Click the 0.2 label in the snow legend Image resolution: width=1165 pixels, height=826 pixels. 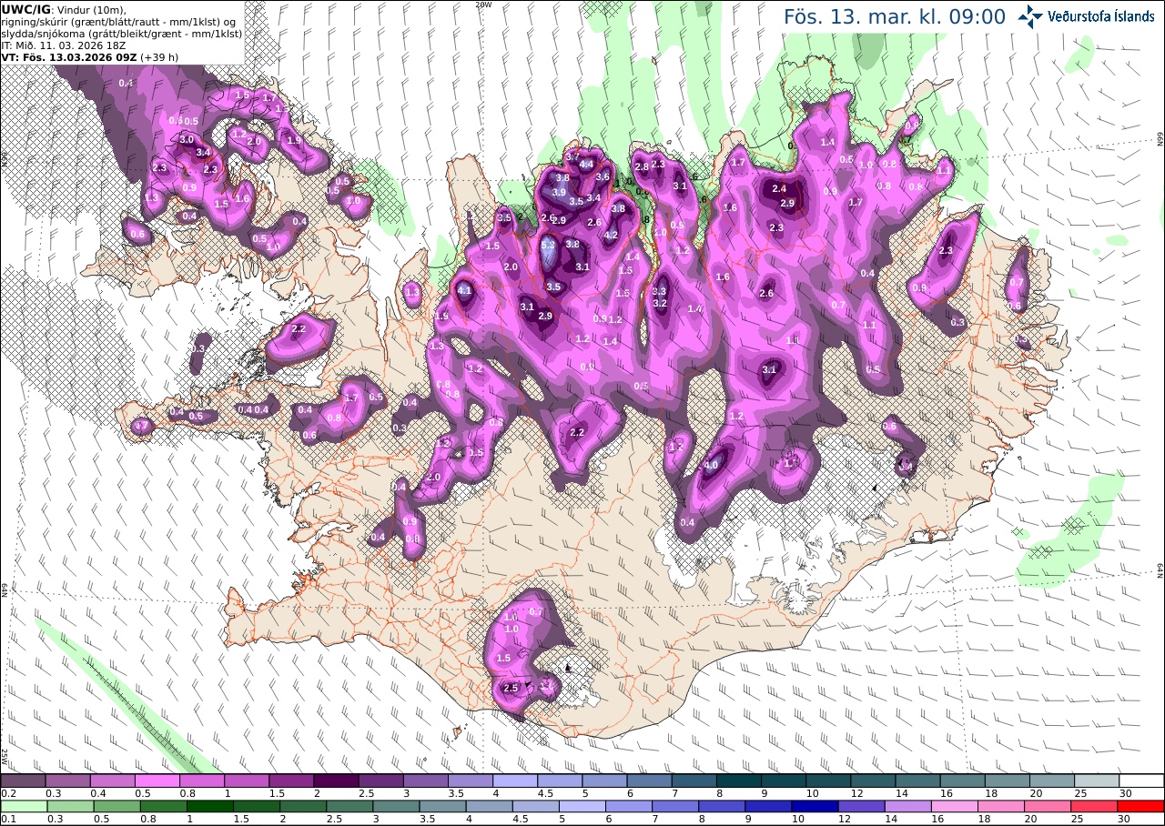coord(8,793)
